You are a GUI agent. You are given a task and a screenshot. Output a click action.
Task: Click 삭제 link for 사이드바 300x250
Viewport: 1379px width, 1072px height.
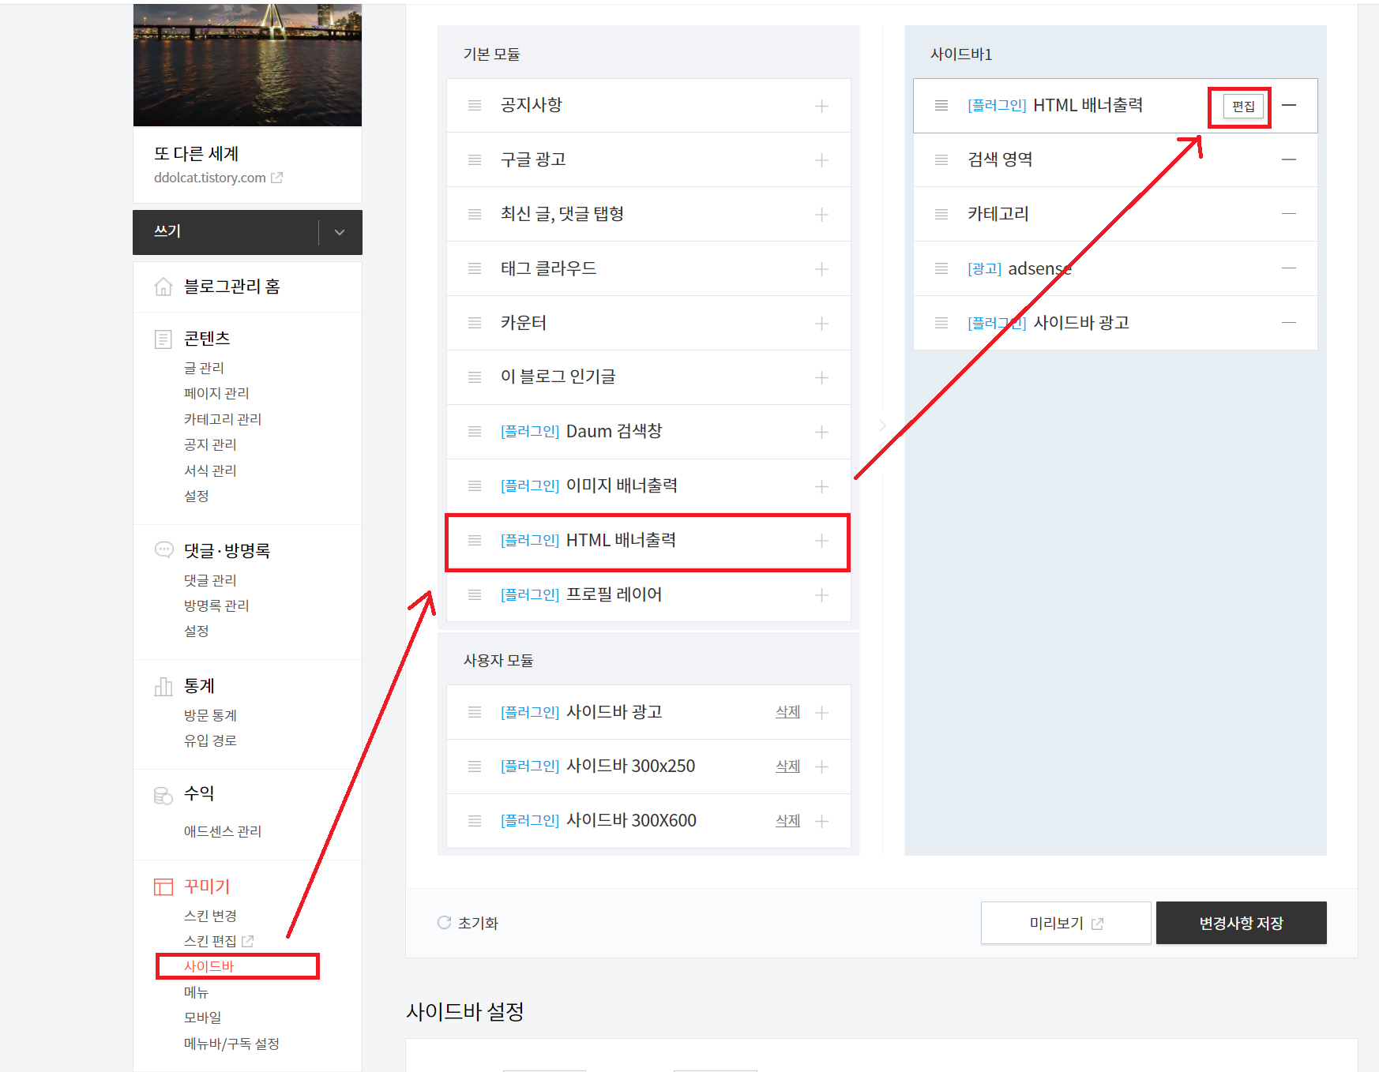(787, 767)
